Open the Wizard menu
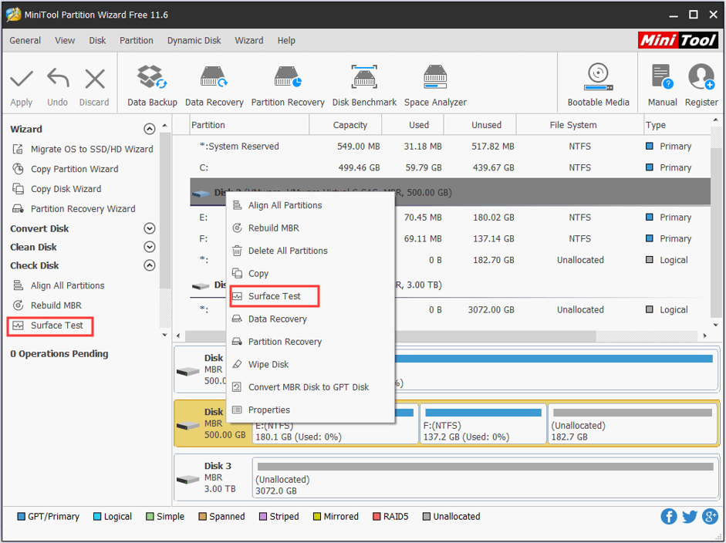 coord(248,41)
